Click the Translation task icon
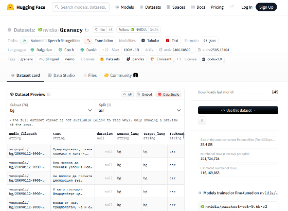 [x=88, y=41]
